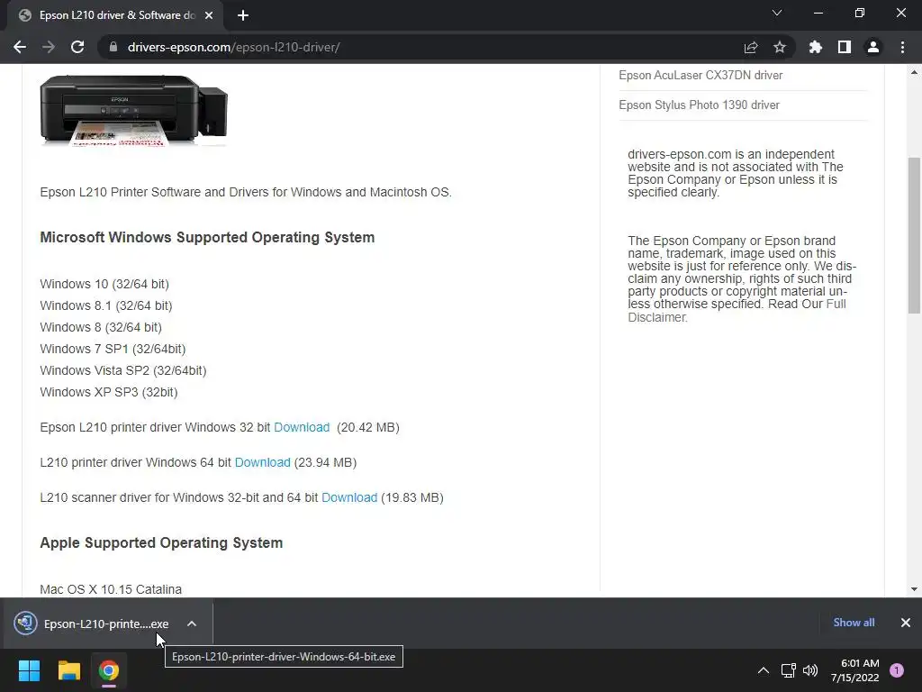Click the '(23.94 MB)' file size text
922x692 pixels.
pos(325,462)
